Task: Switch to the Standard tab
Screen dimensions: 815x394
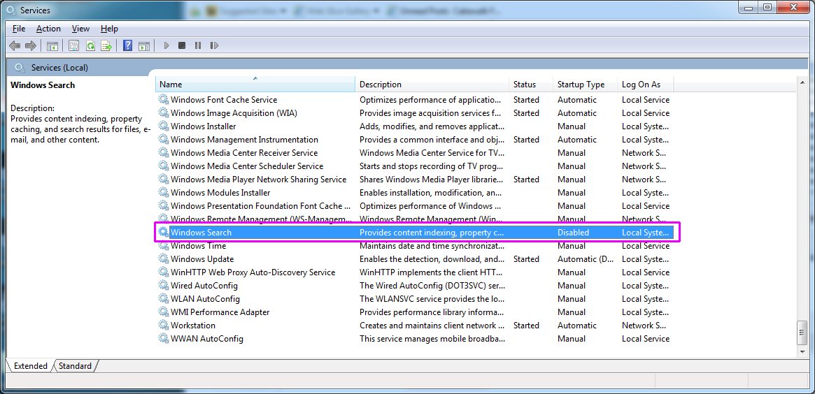Action: click(x=75, y=366)
